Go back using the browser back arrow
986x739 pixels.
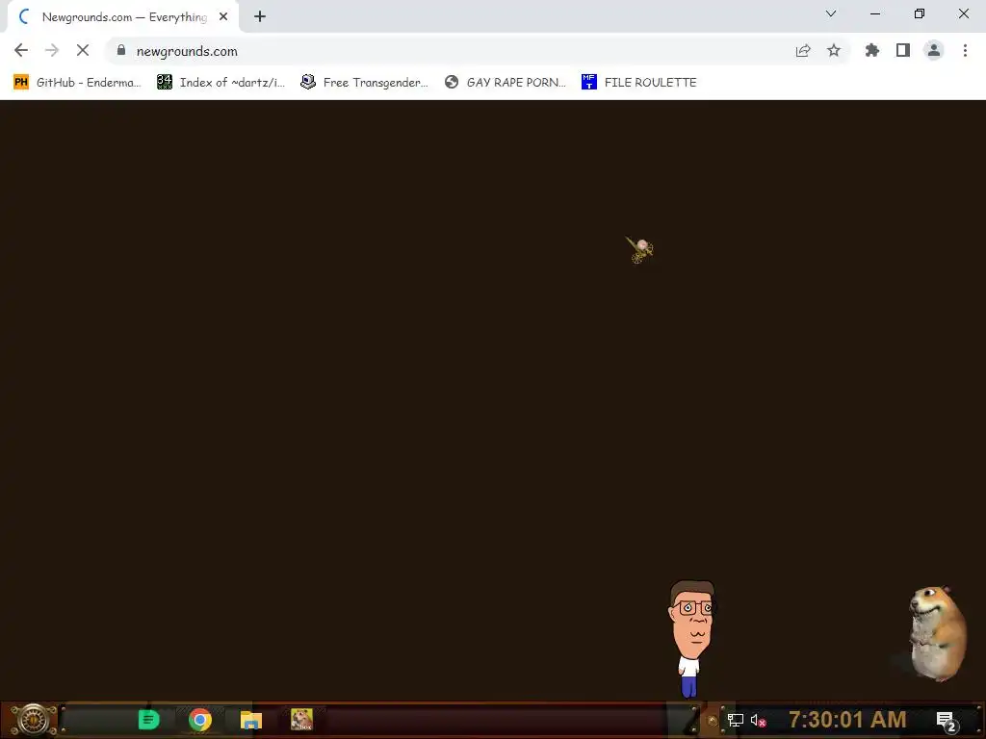click(x=21, y=50)
